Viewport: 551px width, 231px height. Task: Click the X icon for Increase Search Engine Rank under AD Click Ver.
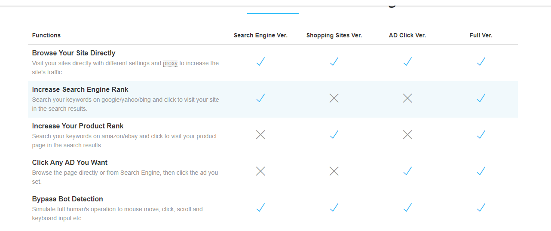(407, 98)
